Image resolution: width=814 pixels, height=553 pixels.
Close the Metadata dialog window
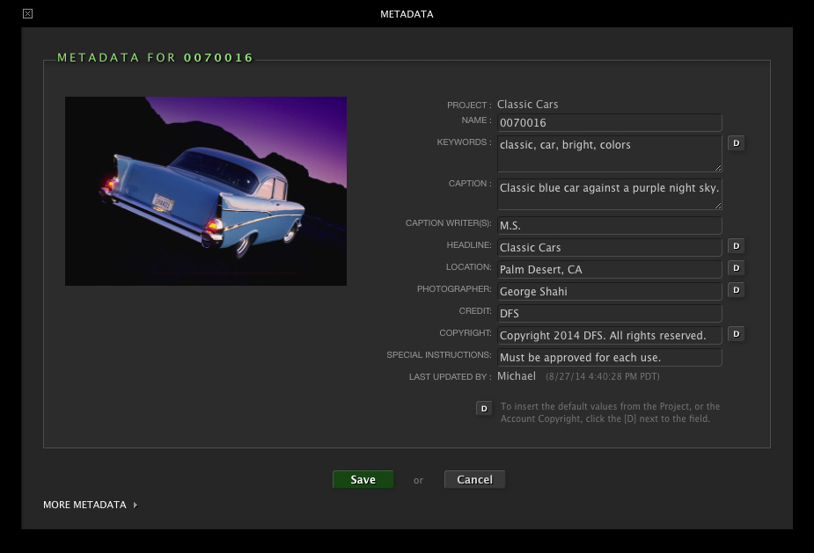28,13
